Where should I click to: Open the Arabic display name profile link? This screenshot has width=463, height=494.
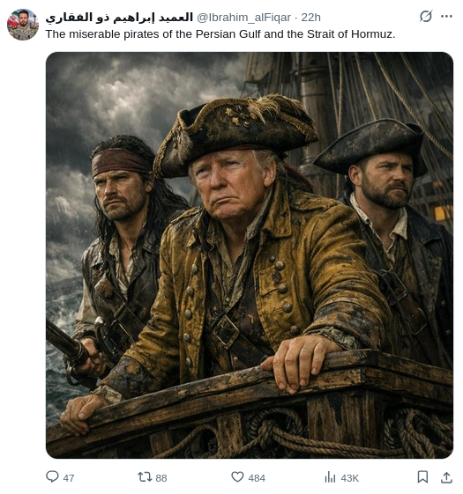tap(119, 18)
